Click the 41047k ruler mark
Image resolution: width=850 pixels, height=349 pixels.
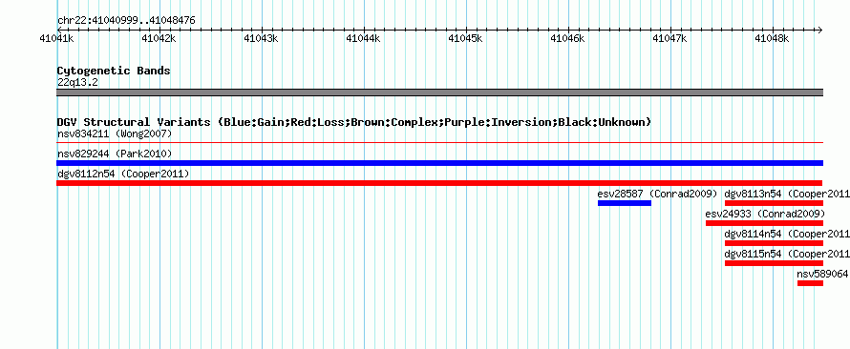point(670,38)
